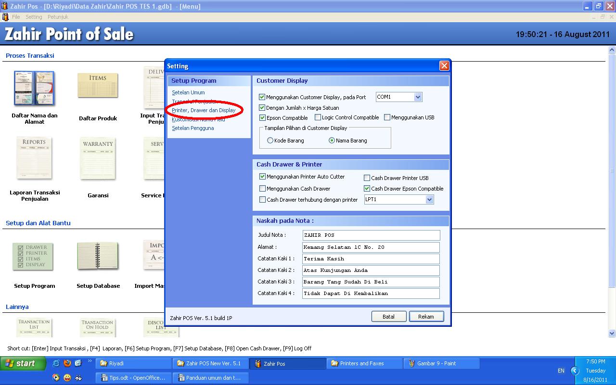616x385 pixels.
Task: Toggle Menggunakan Printer Auto Cutter checkbox
Action: click(x=262, y=177)
